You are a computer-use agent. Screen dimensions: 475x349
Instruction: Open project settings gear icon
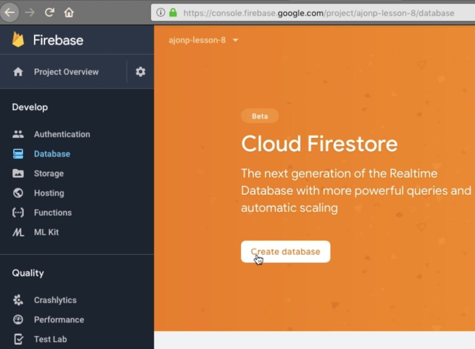140,72
